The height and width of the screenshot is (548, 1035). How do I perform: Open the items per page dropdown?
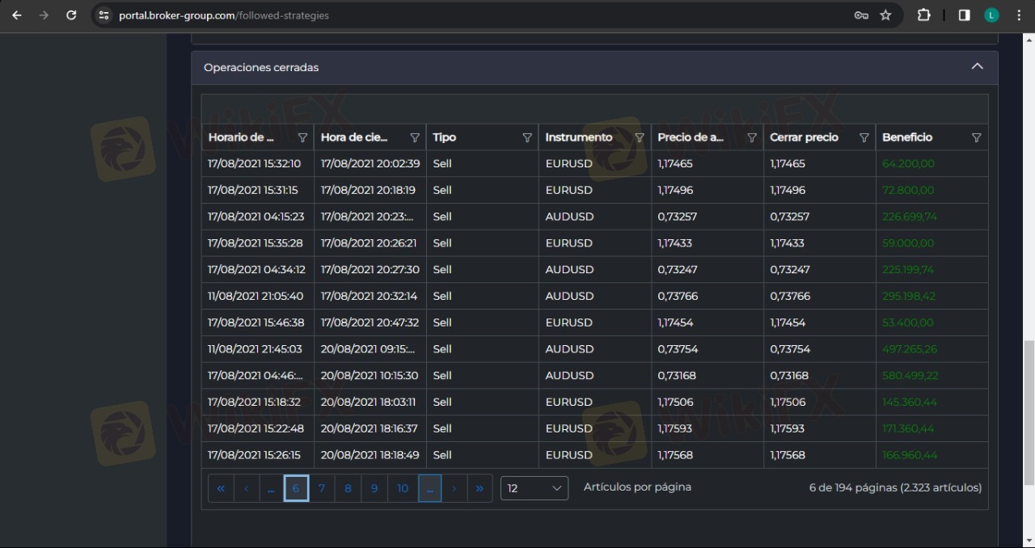click(534, 488)
